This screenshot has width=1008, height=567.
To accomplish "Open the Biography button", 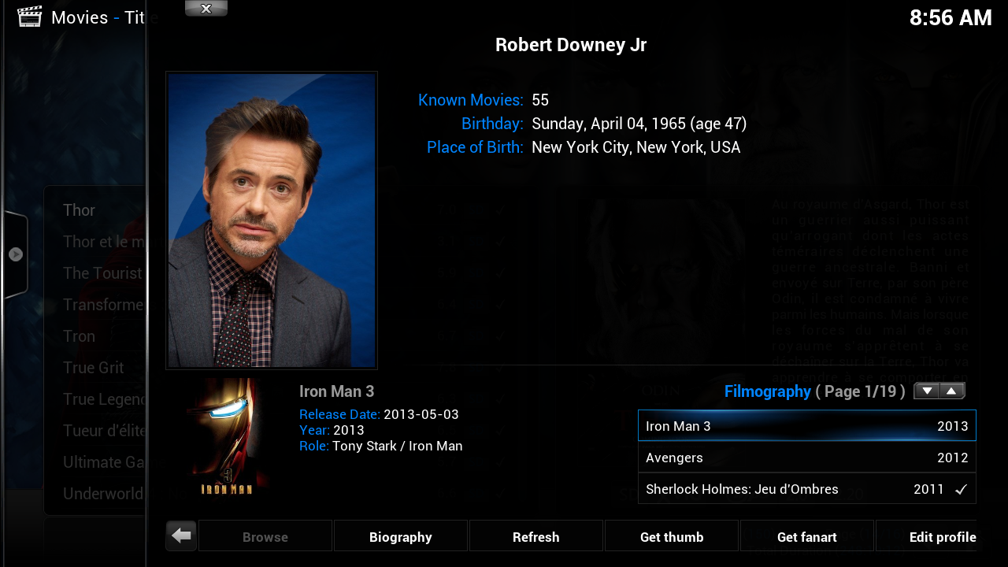I will 401,536.
